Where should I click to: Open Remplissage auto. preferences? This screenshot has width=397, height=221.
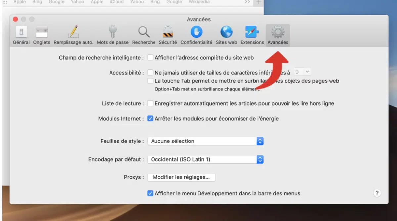coord(73,35)
